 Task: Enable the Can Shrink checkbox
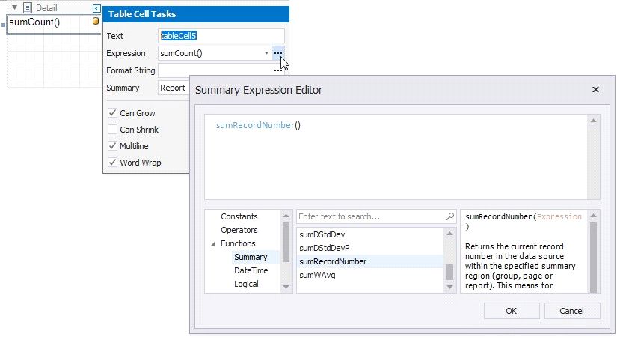tap(113, 130)
